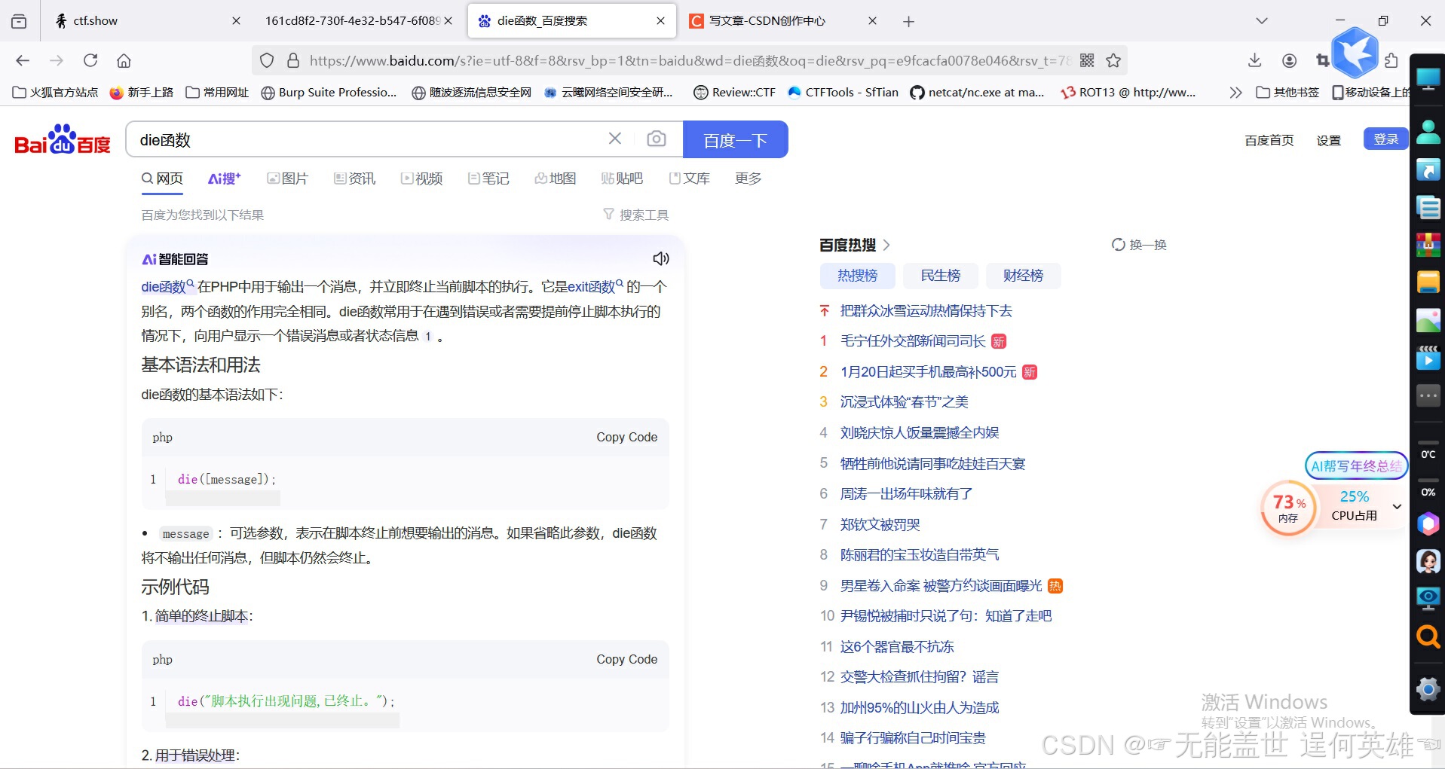Click the padlock site info icon
1445x769 pixels.
click(x=293, y=60)
